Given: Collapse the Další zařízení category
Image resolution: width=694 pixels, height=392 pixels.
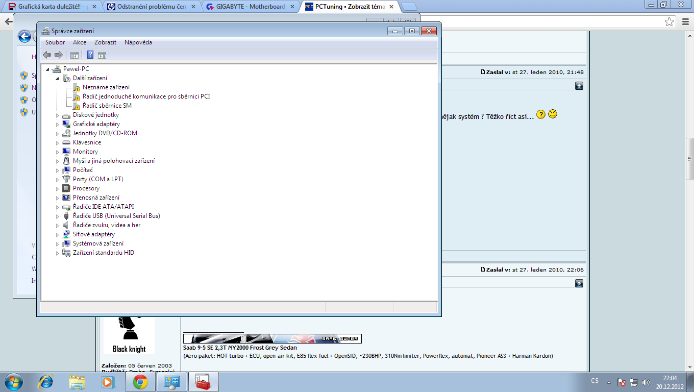Looking at the screenshot, I should click(x=57, y=79).
